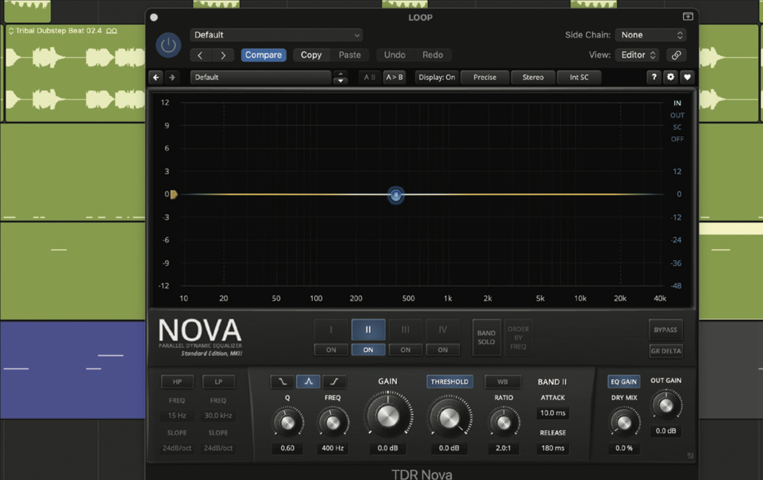
Task: Toggle THRESHOLD mode for Band II
Action: (450, 381)
